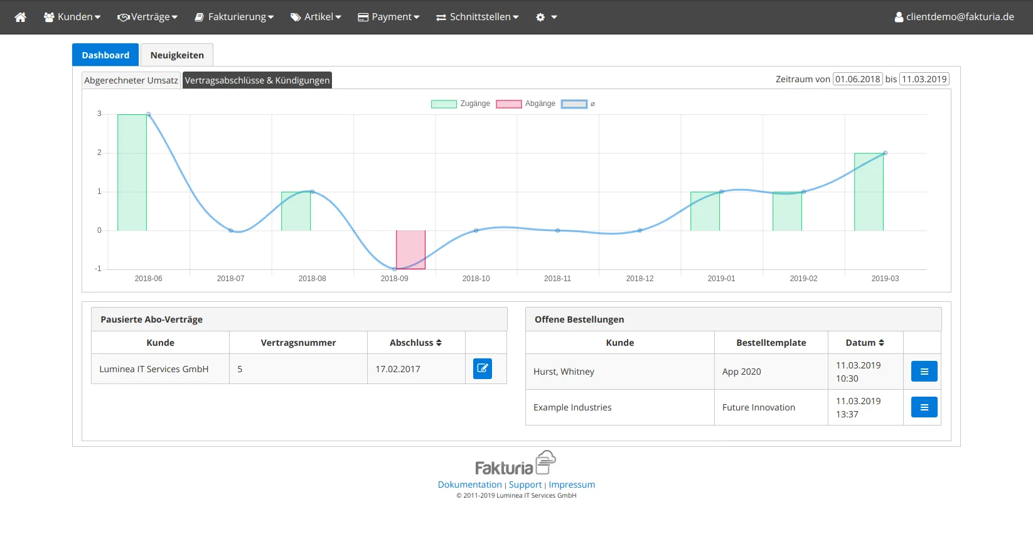Select Vertragsabschlüsse & Kündigungen chart tab
Image resolution: width=1033 pixels, height=541 pixels.
pyautogui.click(x=257, y=80)
